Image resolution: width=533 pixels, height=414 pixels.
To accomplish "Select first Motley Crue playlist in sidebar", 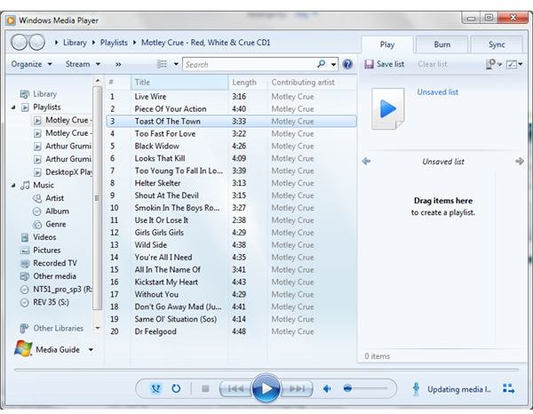I will coord(62,120).
